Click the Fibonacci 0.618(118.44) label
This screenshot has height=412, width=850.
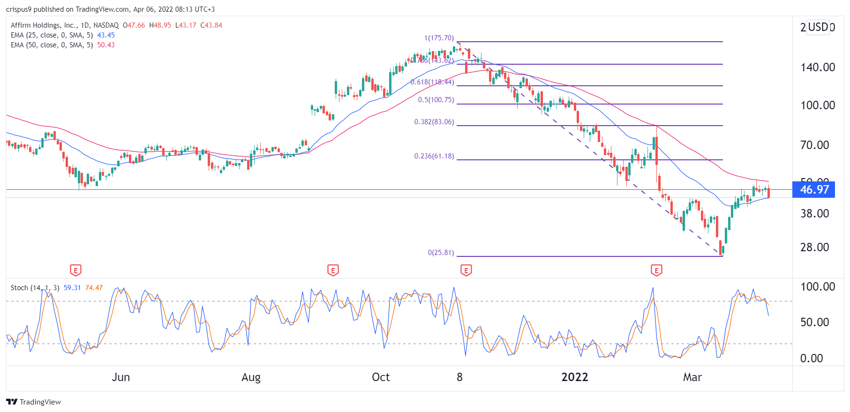click(x=432, y=82)
